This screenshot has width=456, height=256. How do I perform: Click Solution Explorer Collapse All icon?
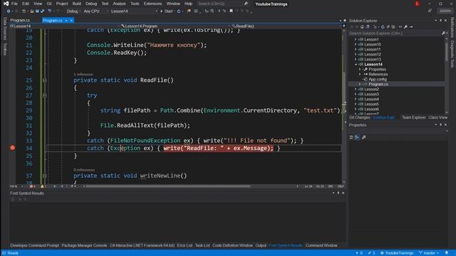(x=388, y=27)
